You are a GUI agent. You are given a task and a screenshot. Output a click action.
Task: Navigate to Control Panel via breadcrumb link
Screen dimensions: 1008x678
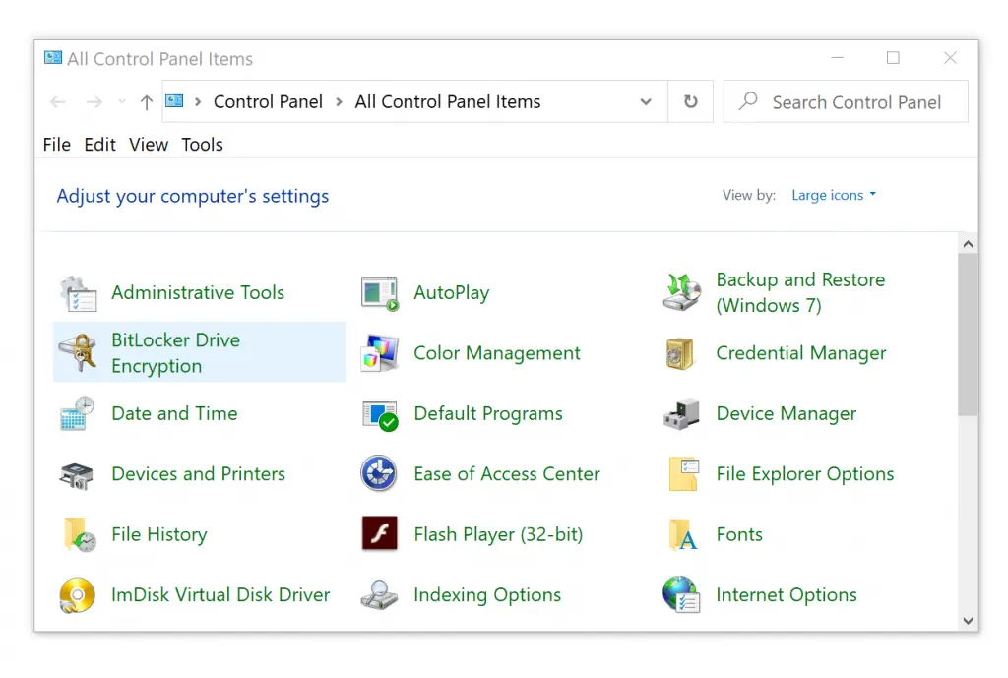tap(268, 101)
